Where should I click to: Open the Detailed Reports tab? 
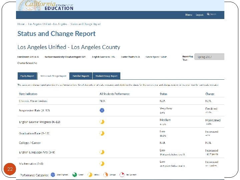[81, 76]
